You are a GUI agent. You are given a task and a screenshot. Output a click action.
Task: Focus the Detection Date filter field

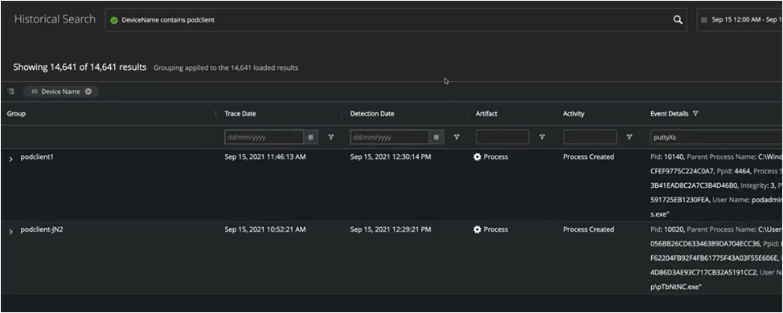point(390,137)
